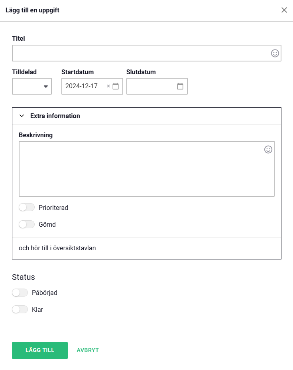The height and width of the screenshot is (370, 293).
Task: Open the Tilldelad dropdown
Action: point(32,86)
